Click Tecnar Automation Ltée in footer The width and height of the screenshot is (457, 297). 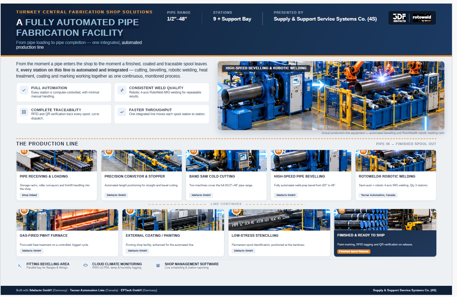(x=87, y=290)
